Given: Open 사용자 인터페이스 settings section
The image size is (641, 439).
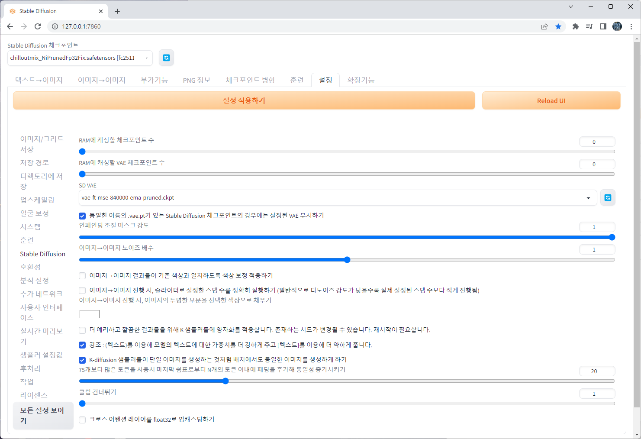Looking at the screenshot, I should [42, 313].
